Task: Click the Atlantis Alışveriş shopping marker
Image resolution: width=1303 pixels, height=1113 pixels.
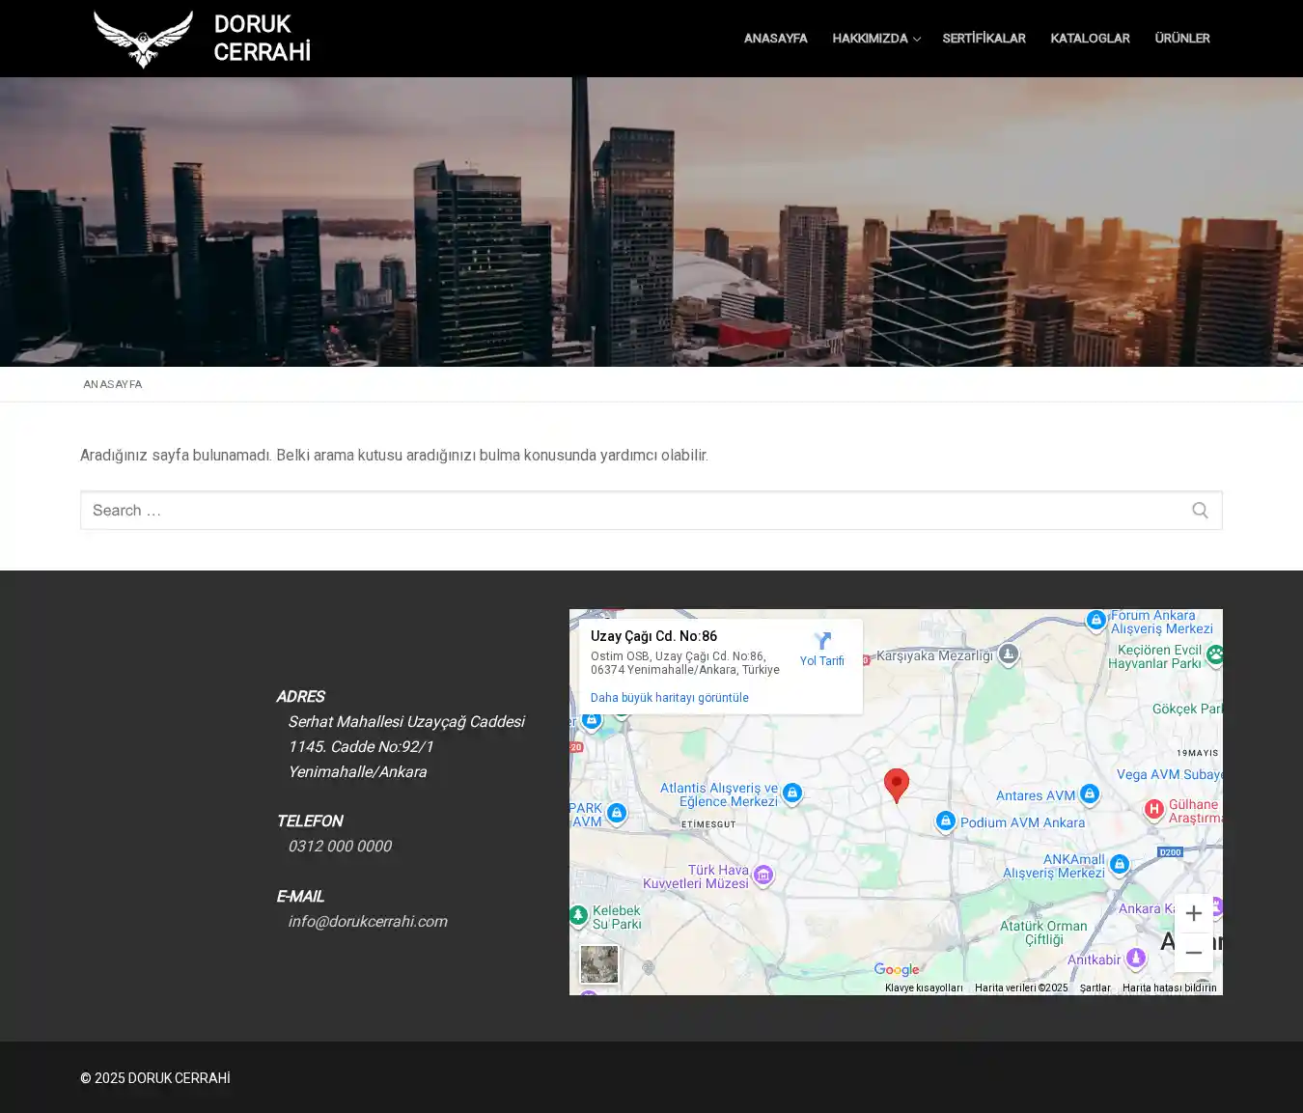Action: (792, 793)
